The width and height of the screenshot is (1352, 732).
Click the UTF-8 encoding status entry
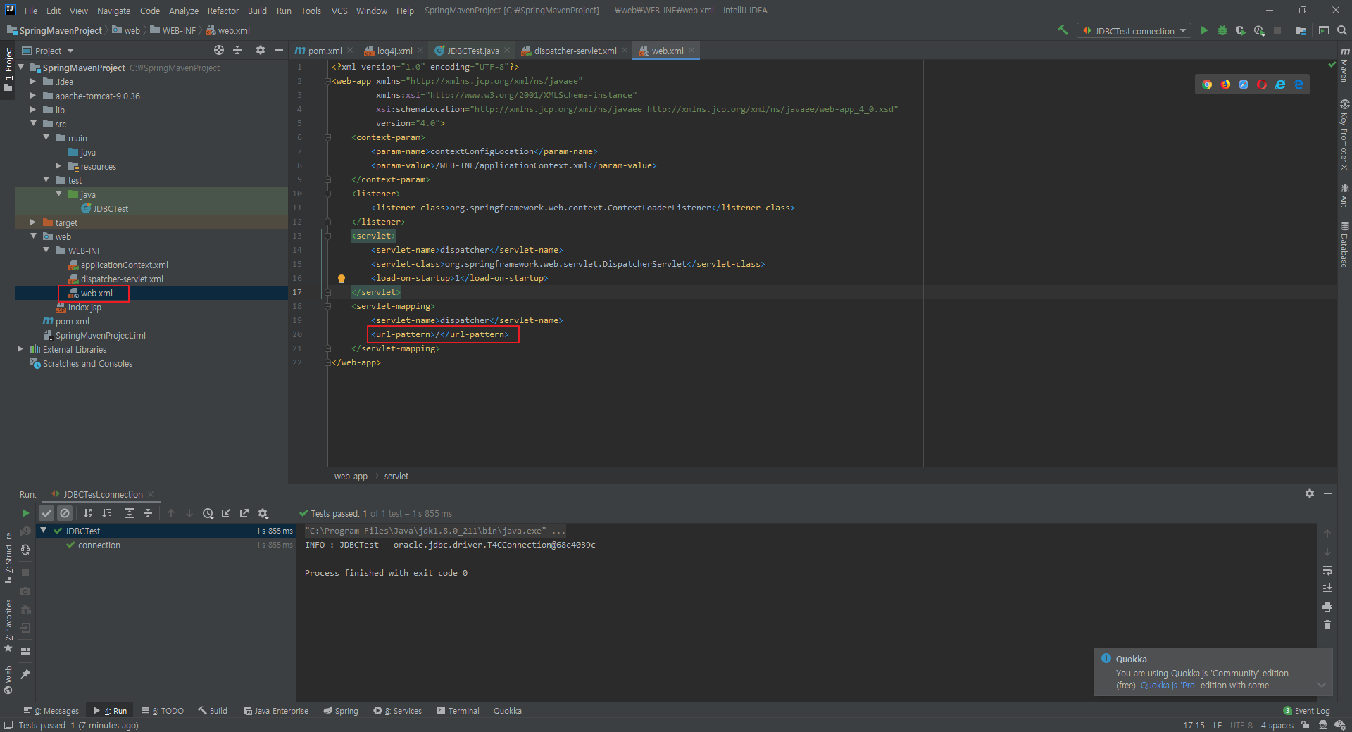[x=1241, y=726]
